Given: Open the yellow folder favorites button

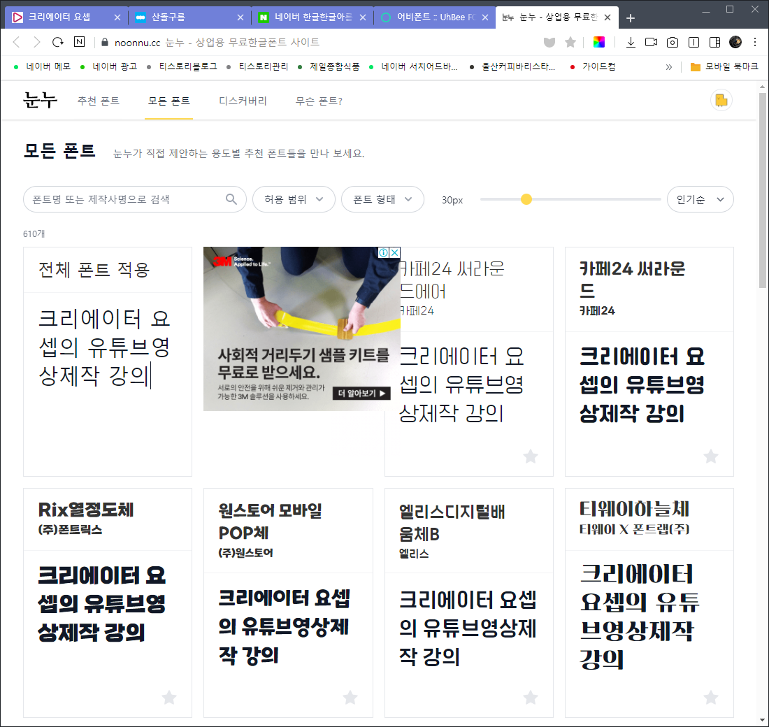Looking at the screenshot, I should click(x=721, y=101).
